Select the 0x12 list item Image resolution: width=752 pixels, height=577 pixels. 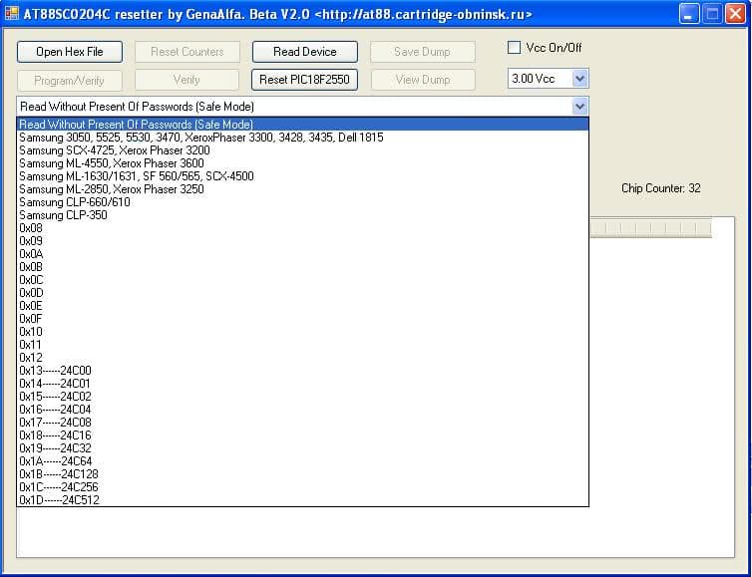pyautogui.click(x=302, y=358)
